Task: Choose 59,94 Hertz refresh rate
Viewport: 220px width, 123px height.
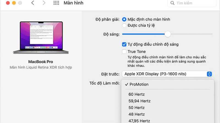Action: [167, 101]
